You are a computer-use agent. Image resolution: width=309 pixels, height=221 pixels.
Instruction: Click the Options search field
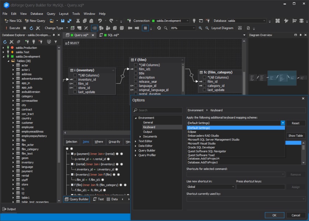click(x=159, y=110)
